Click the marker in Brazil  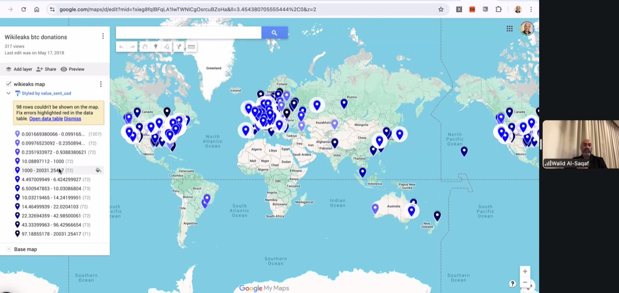tap(207, 199)
